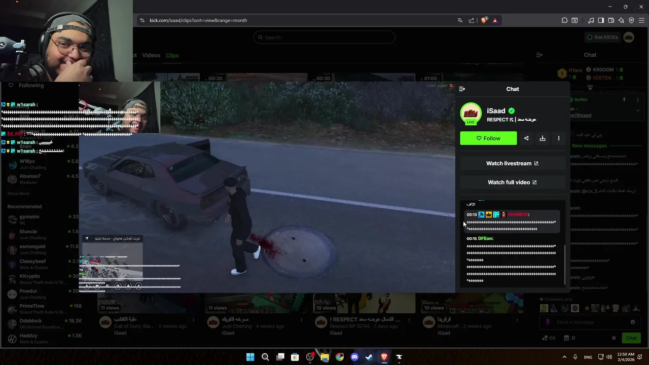Open Brave Rewards triangle icon
This screenshot has width=649, height=365.
click(x=495, y=20)
